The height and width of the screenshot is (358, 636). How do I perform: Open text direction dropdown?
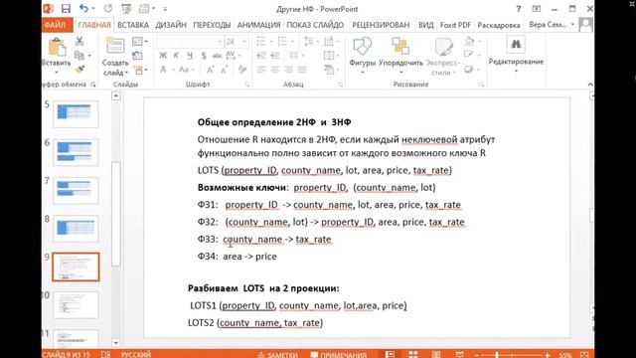[331, 42]
